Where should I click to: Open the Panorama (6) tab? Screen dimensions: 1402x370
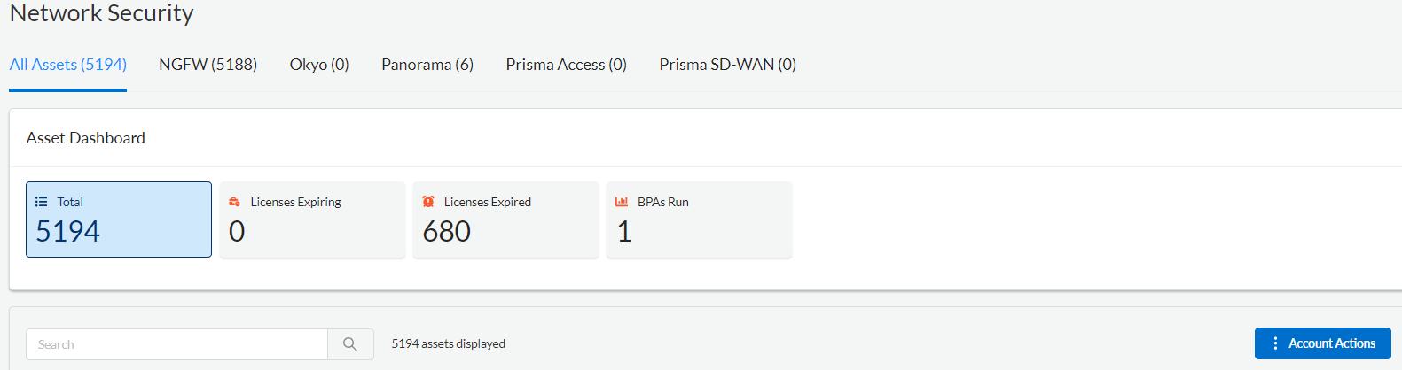(427, 65)
